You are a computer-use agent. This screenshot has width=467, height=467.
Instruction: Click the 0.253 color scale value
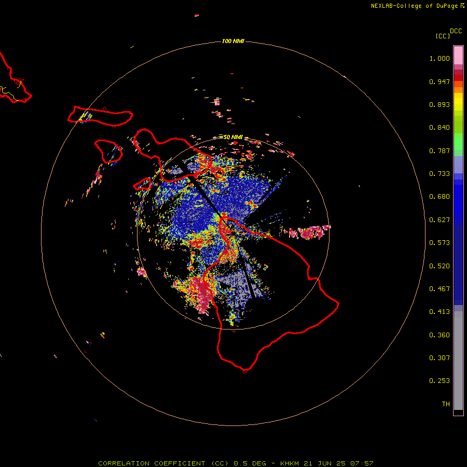click(439, 381)
